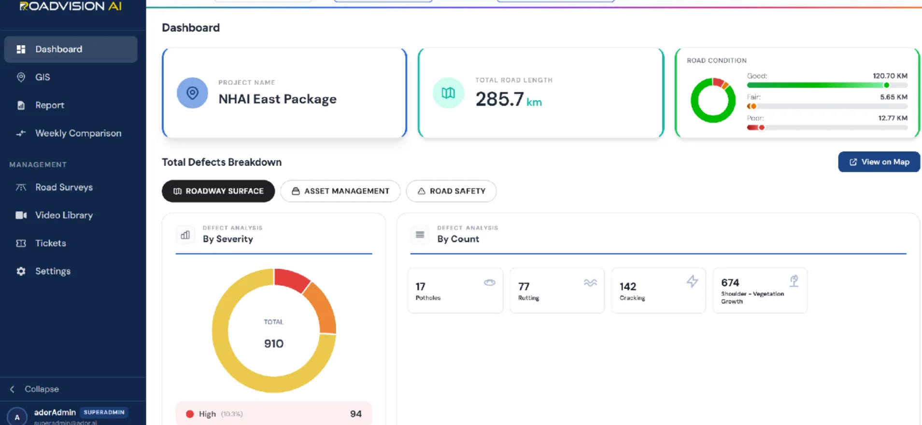
Task: Open the Dashboard sidebar item
Action: coord(71,49)
